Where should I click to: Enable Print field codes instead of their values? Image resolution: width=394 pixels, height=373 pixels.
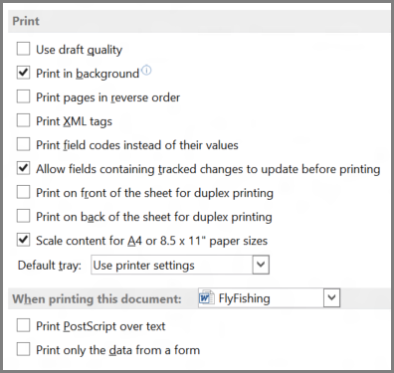point(23,144)
